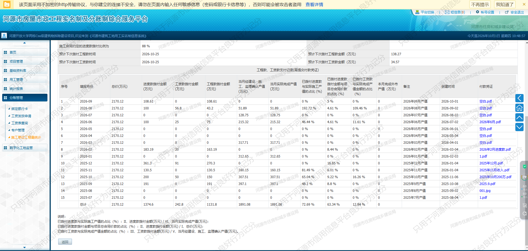
Task: Open 2026年6月.pdf voucher link
Action: click(x=490, y=122)
